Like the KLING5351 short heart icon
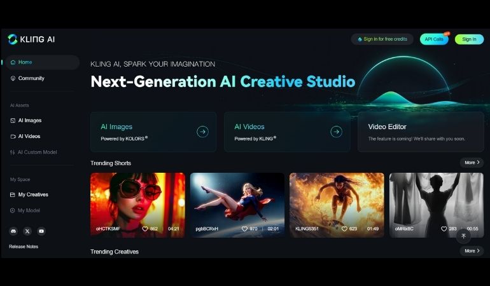The height and width of the screenshot is (286, 490). click(344, 229)
